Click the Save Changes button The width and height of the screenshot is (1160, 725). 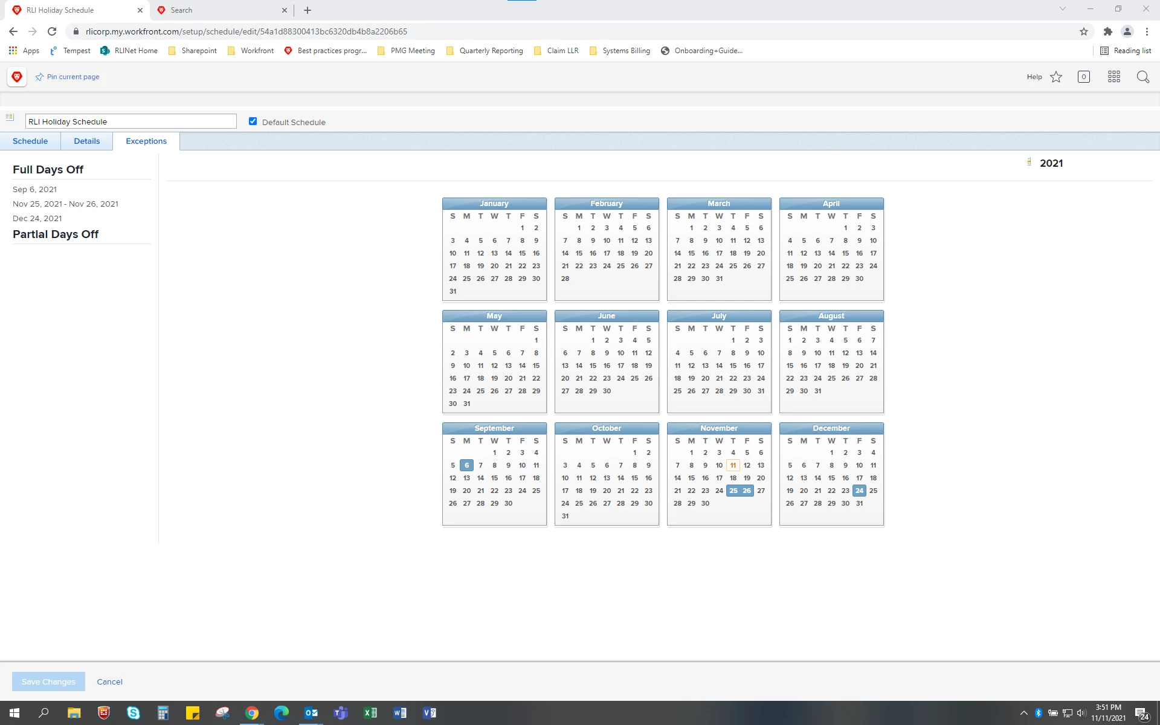(48, 681)
